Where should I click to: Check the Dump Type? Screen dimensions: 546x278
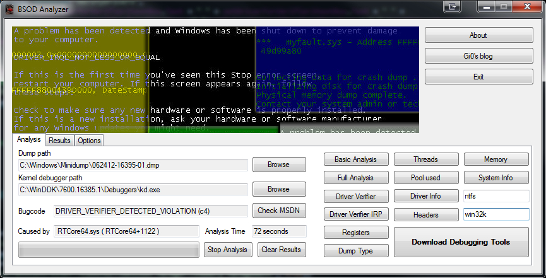coord(356,251)
